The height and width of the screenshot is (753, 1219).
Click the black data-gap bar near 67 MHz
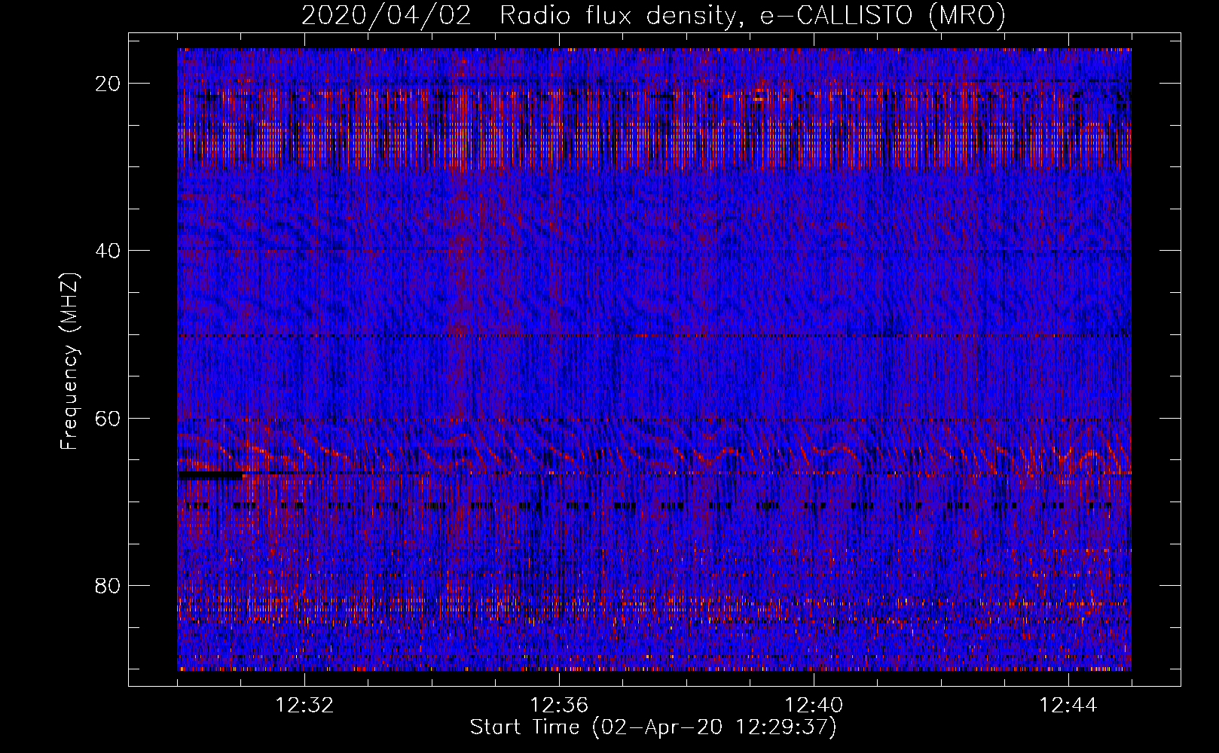pyautogui.click(x=210, y=476)
